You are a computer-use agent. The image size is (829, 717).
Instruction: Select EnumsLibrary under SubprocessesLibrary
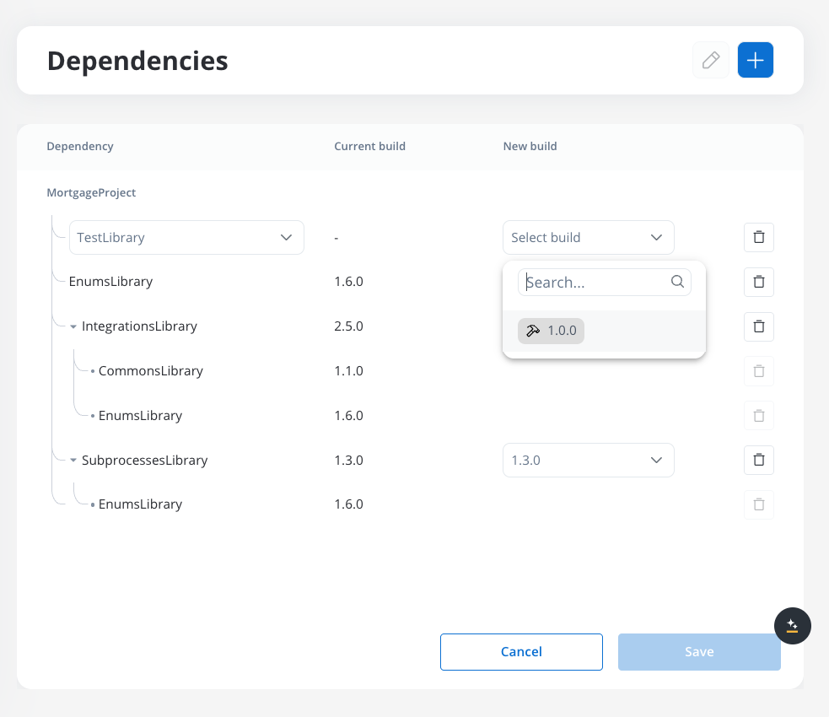coord(140,504)
